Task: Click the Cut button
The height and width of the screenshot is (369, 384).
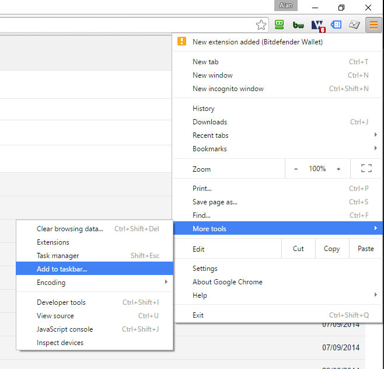Action: (298, 249)
